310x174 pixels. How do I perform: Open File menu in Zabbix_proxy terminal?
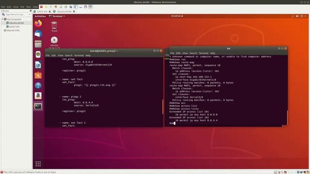pos(47,56)
